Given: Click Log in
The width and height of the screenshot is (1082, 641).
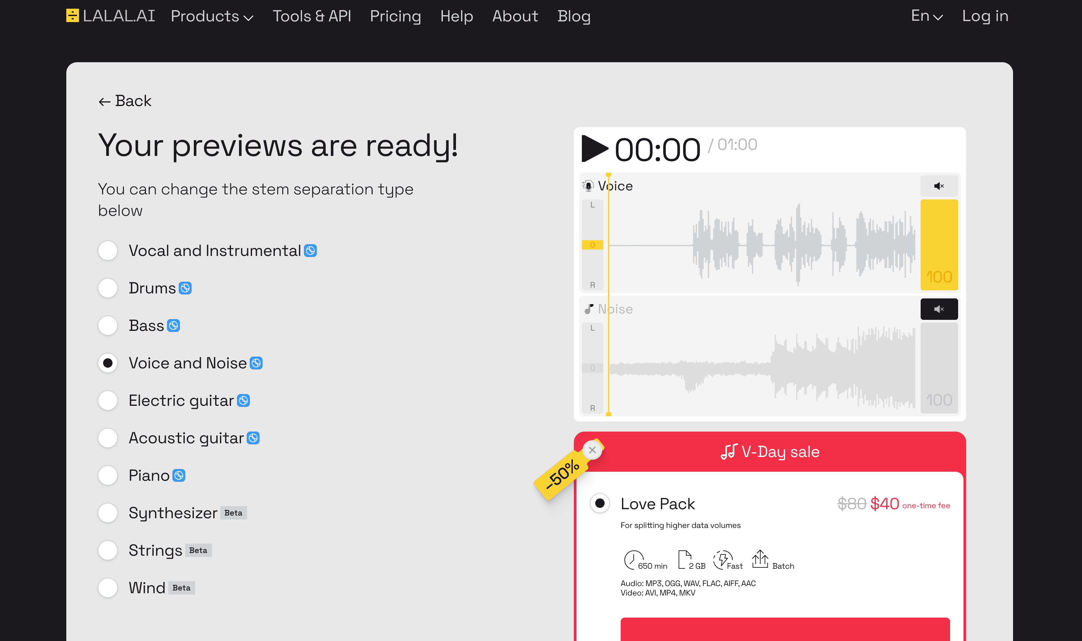Looking at the screenshot, I should [x=985, y=16].
